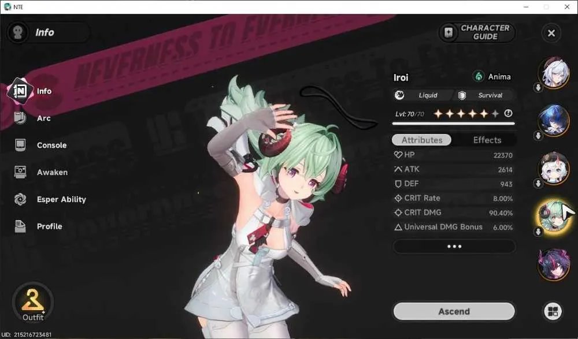Click the Lvl 70/70 level text
The width and height of the screenshot is (578, 339).
pos(410,114)
